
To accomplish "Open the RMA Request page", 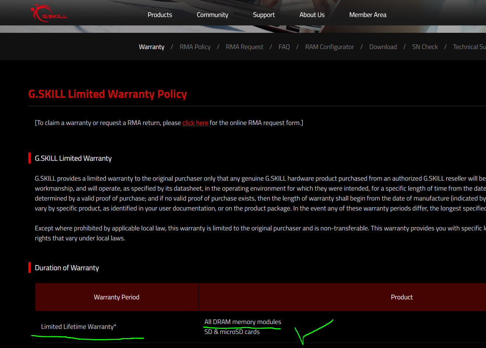I will coord(244,47).
